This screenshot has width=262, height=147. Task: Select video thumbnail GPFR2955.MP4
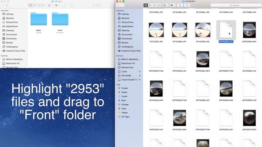pos(156,89)
